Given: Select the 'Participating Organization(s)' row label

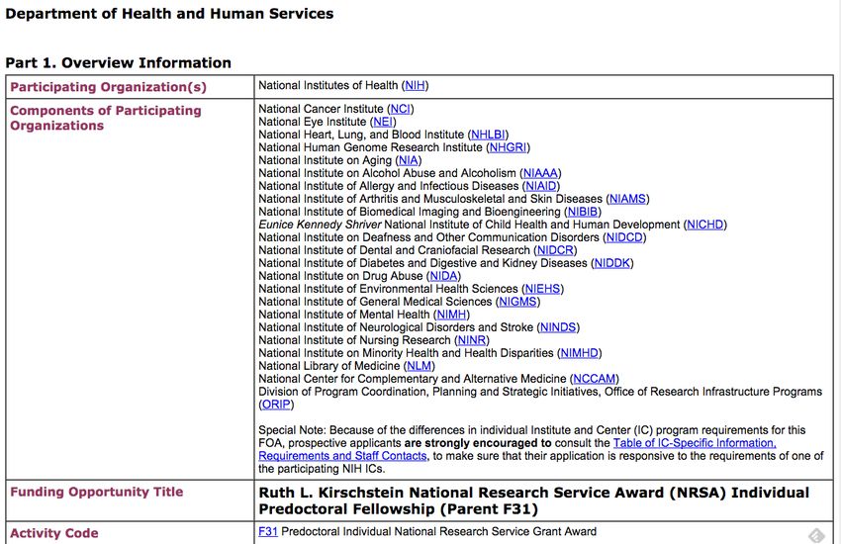Looking at the screenshot, I should tap(109, 87).
